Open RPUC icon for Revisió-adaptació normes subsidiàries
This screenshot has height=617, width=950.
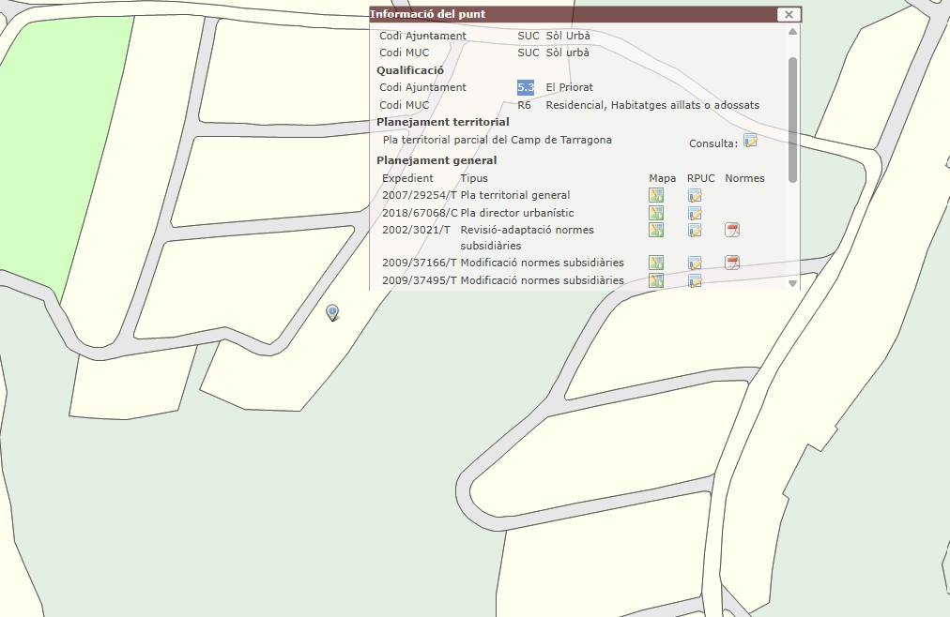tap(695, 231)
